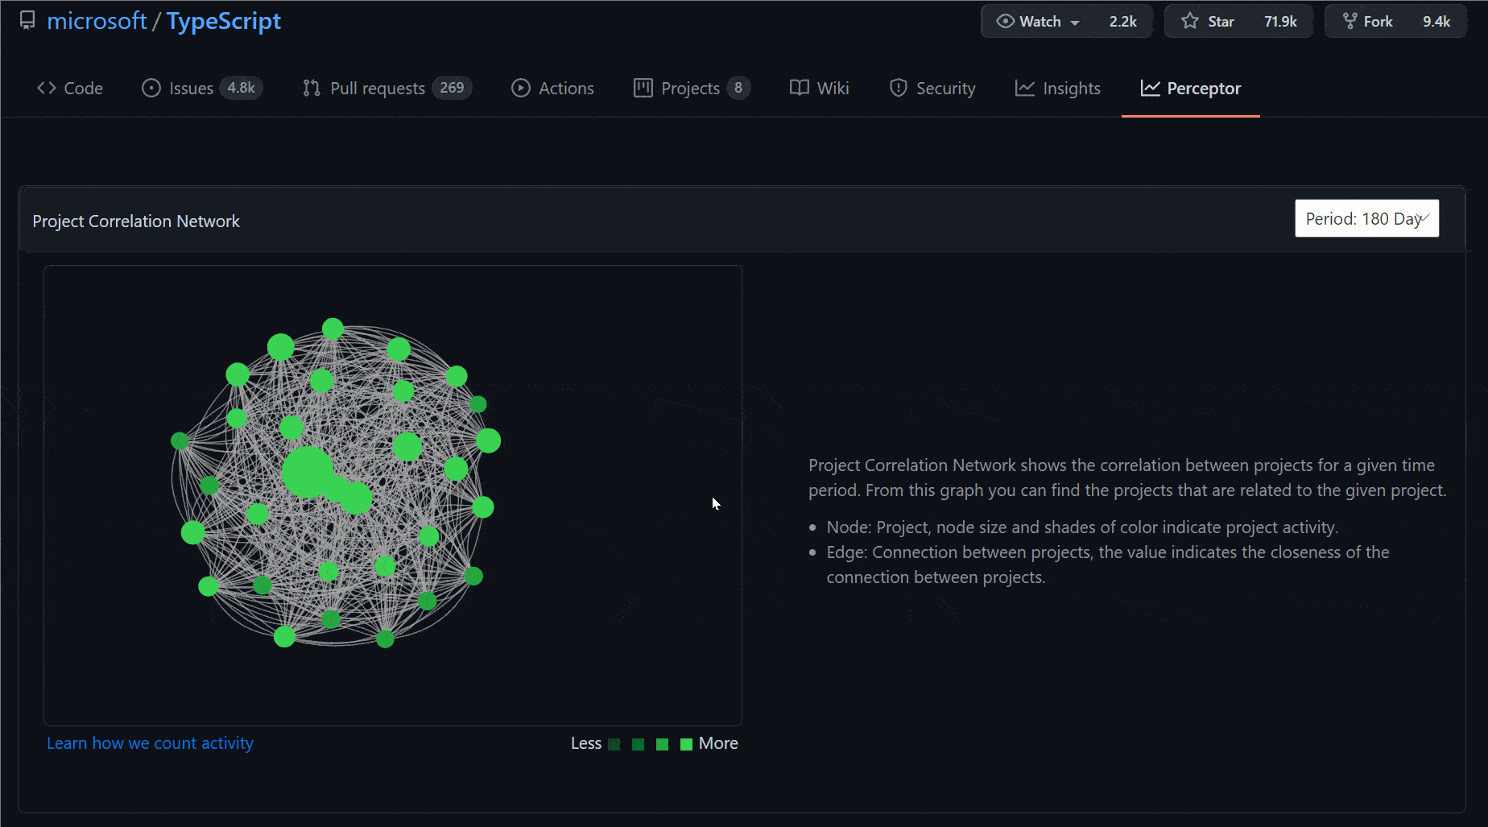Open the Watch notification options dropdown
Screen dimensions: 1488x827
coord(1077,21)
